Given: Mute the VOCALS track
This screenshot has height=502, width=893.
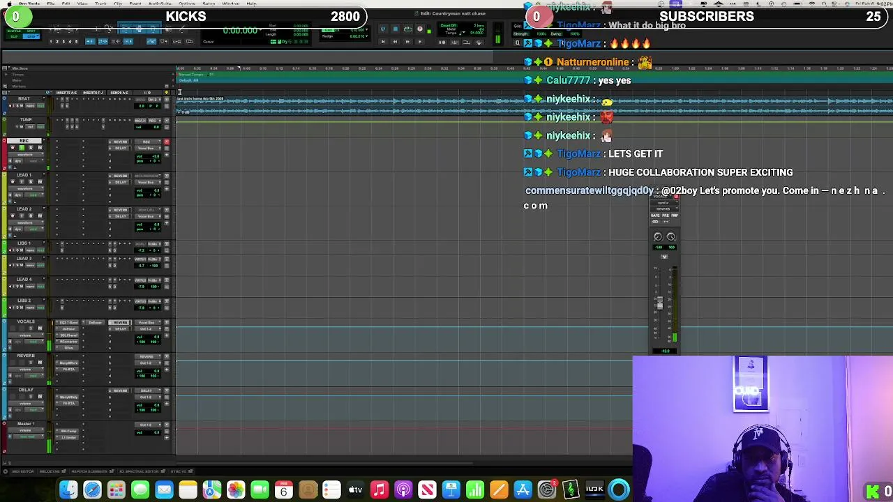Looking at the screenshot, I should click(40, 328).
